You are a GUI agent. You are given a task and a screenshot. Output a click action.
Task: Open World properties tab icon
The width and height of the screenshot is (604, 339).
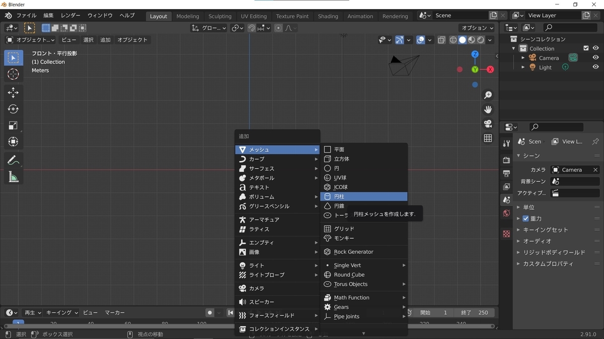tap(506, 213)
